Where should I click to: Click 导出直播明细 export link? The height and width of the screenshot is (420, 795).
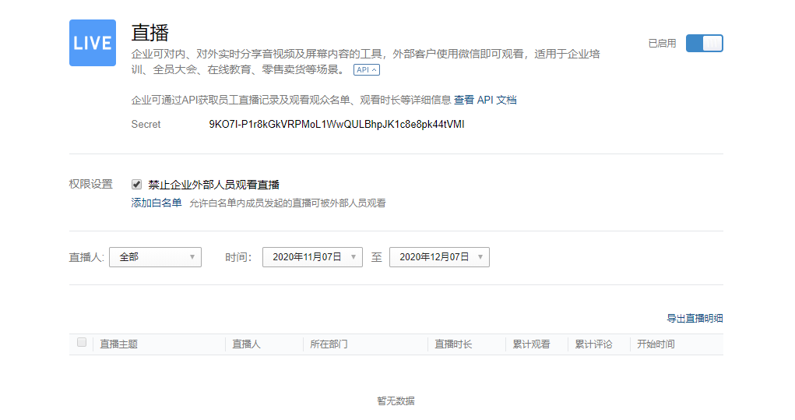click(695, 319)
